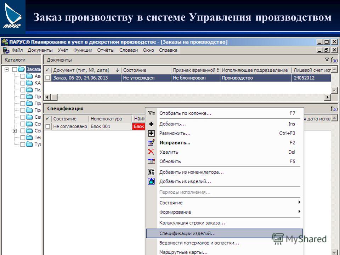
Task: Click the Блок 001 nomenclature cell
Action: coord(110,126)
